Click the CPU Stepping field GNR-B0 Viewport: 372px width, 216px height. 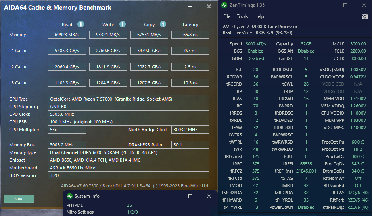129,107
